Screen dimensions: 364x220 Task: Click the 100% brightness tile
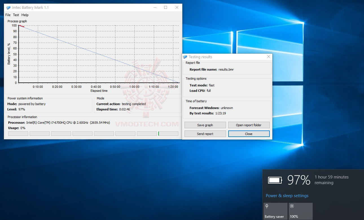[301, 211]
